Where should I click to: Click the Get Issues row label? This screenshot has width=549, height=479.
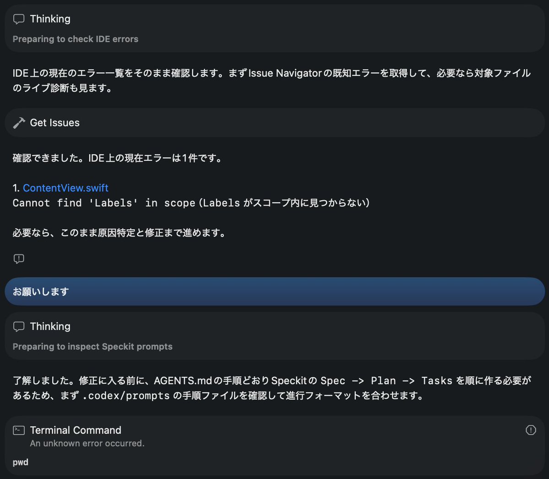coord(54,122)
